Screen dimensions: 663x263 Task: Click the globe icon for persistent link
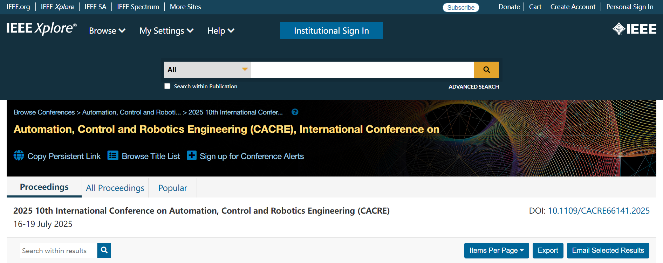point(19,155)
